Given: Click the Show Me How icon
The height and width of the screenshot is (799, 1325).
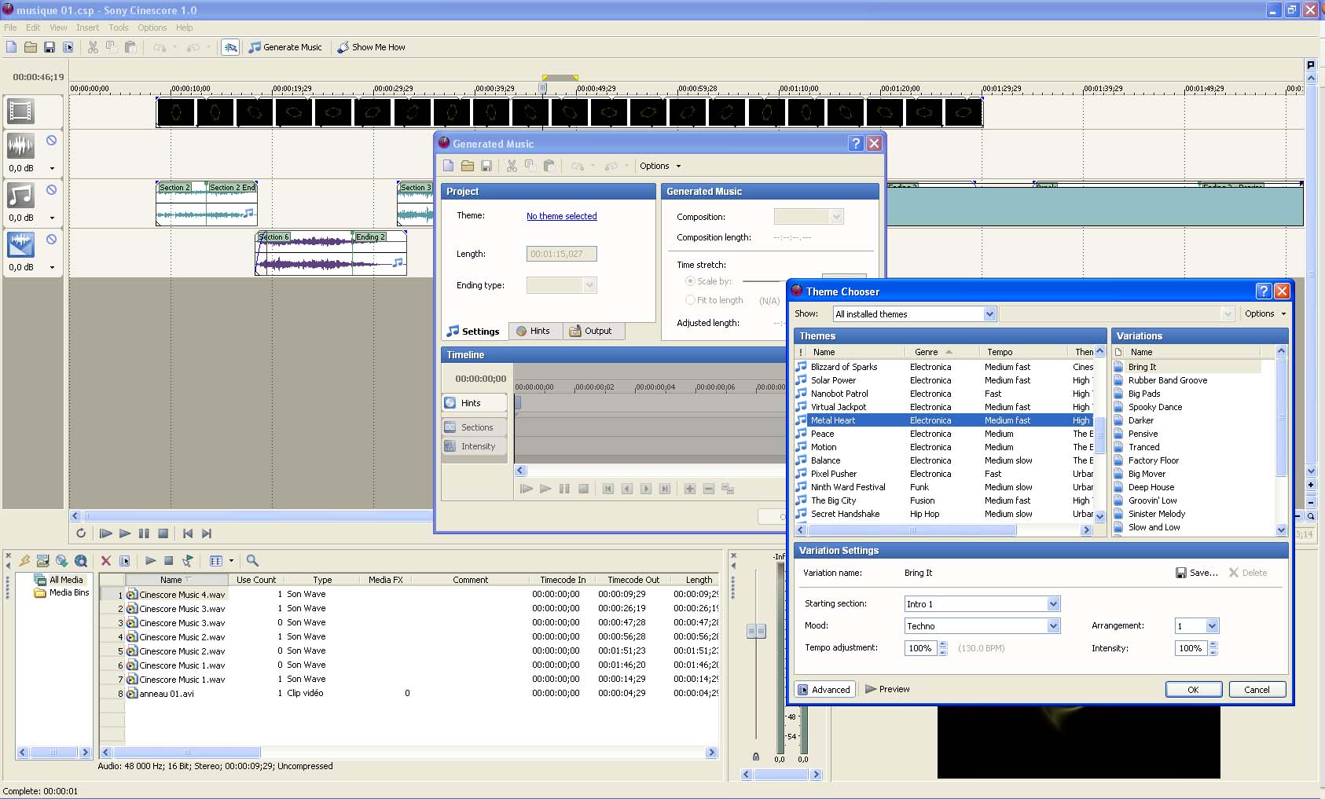Looking at the screenshot, I should point(343,47).
